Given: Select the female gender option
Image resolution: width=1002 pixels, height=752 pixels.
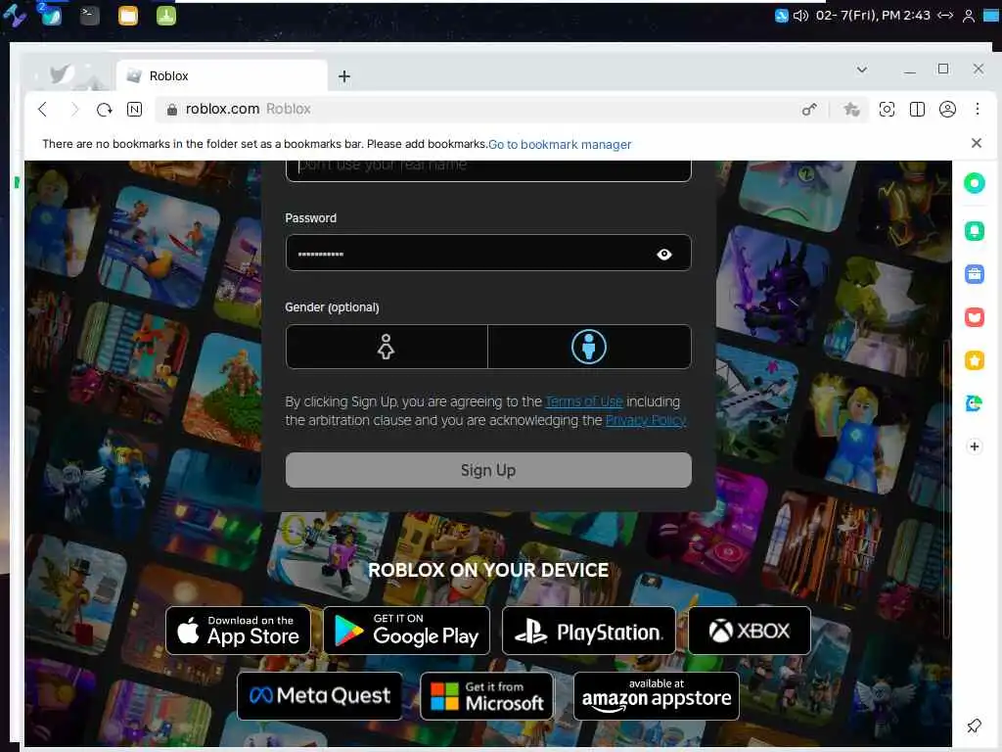Looking at the screenshot, I should (x=386, y=347).
